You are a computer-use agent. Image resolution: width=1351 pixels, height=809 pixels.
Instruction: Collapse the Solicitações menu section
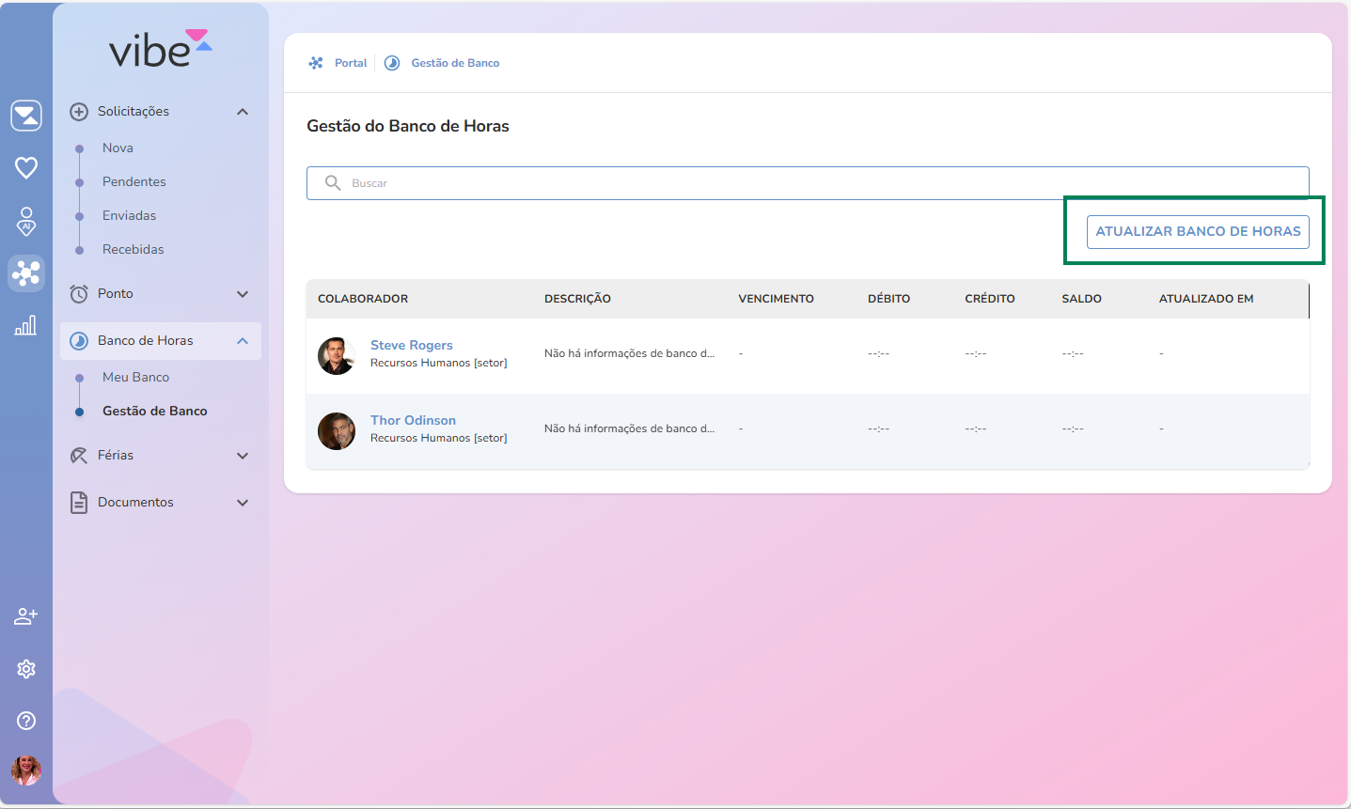tap(243, 112)
